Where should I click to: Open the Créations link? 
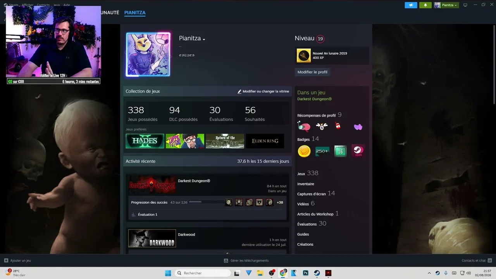pyautogui.click(x=305, y=245)
